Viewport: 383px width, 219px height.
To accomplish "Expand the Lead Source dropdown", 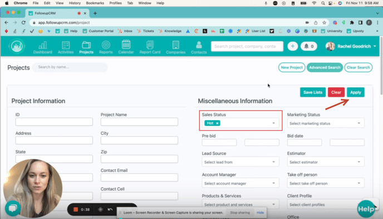I will coord(240,162).
